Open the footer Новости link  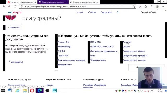(49, 85)
